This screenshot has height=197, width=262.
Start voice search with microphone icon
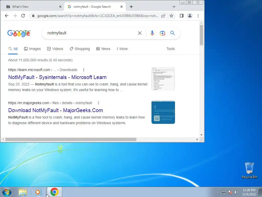click(152, 33)
